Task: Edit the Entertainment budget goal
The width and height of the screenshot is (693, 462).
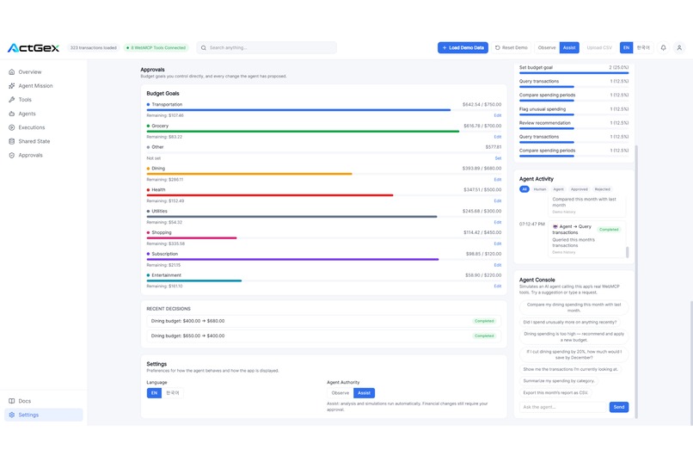Action: coord(498,286)
